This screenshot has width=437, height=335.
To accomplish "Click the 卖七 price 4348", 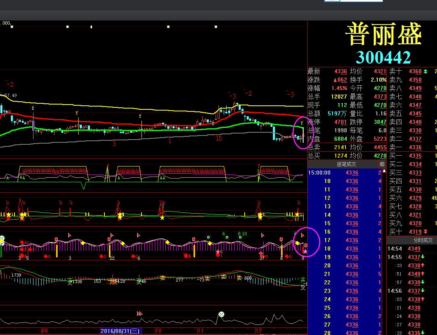I will pyautogui.click(x=415, y=97).
